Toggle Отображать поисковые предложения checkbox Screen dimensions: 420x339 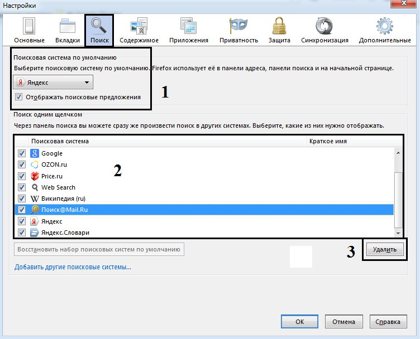pos(18,97)
